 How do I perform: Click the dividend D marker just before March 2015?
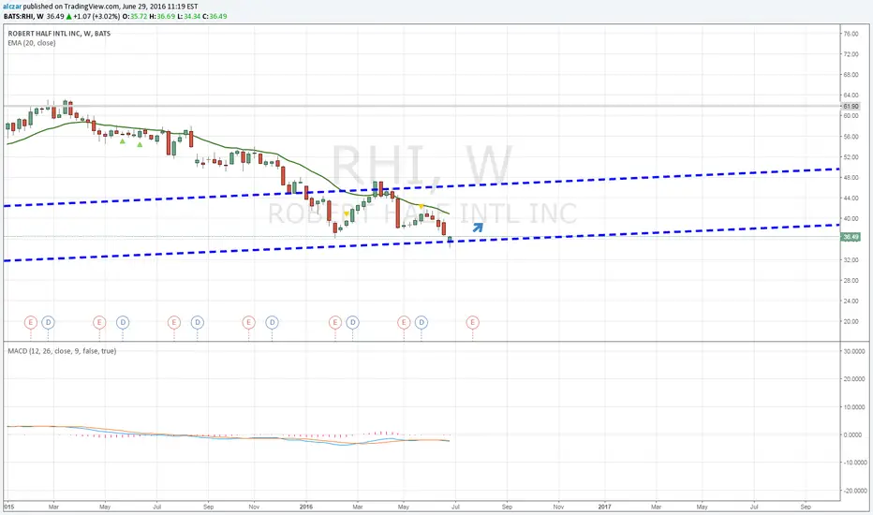coord(49,322)
